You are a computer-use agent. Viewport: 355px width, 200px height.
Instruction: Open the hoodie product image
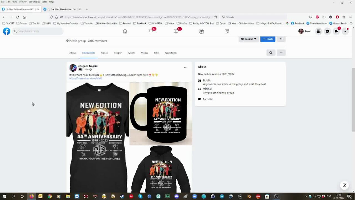pos(161,169)
